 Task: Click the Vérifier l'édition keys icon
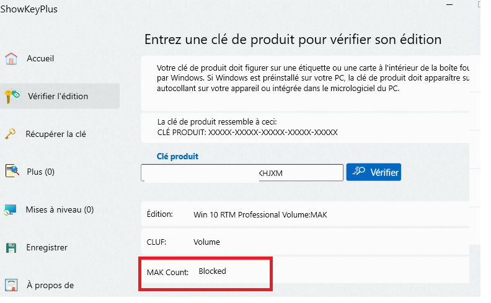(12, 96)
